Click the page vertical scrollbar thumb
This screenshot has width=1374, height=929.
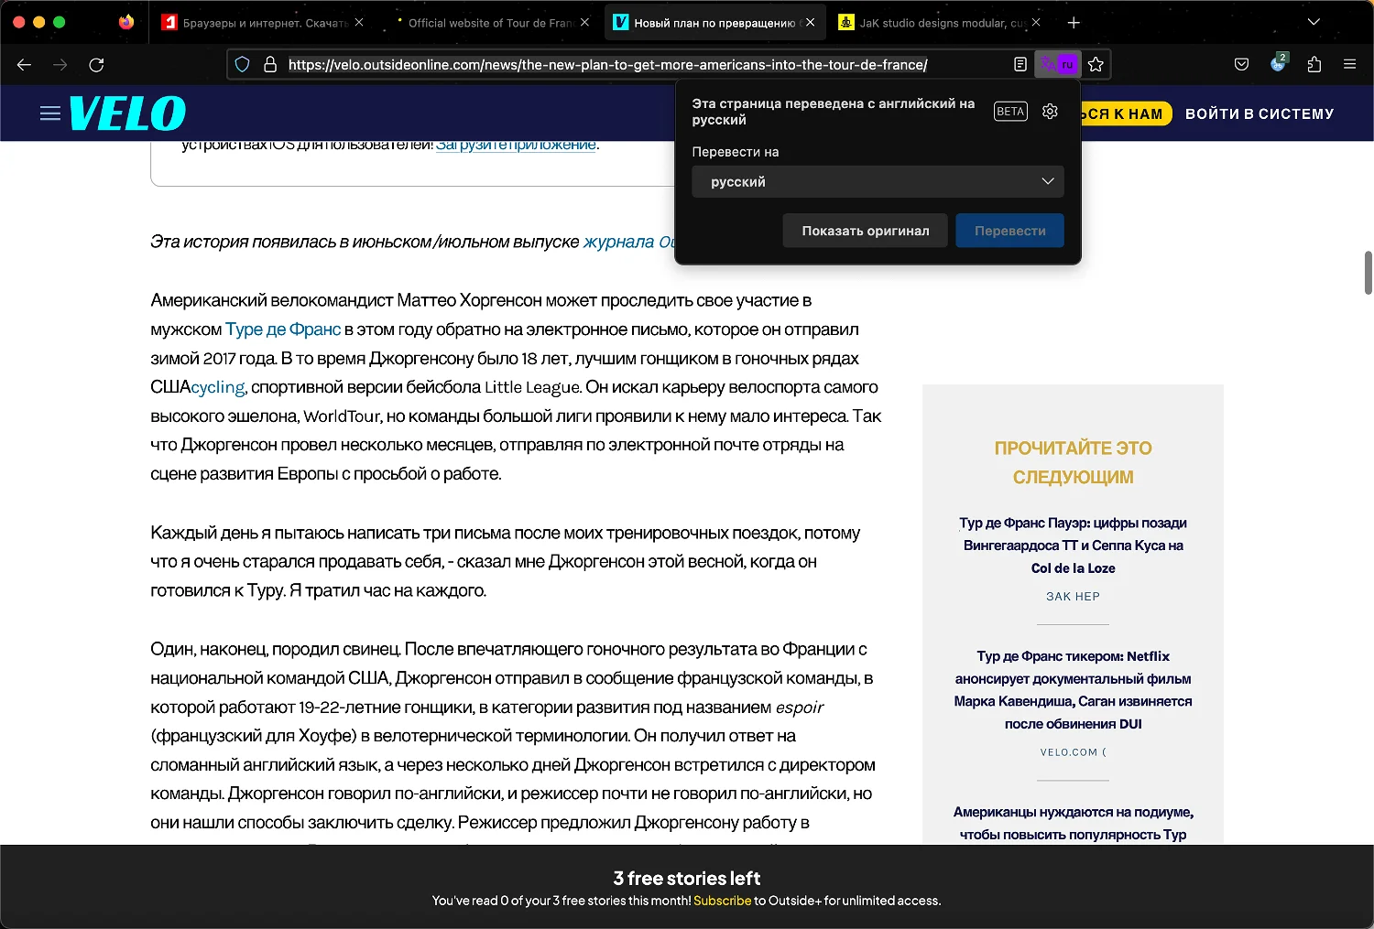pyautogui.click(x=1368, y=272)
